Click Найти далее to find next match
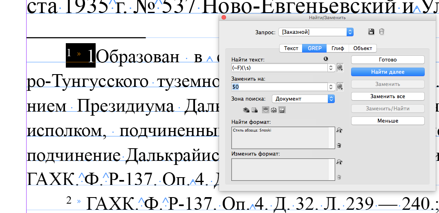 [388, 72]
